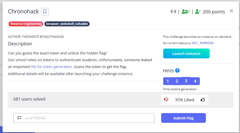
Task: Focus the picoCTF{FLAG} input field
Action: coord(84,118)
